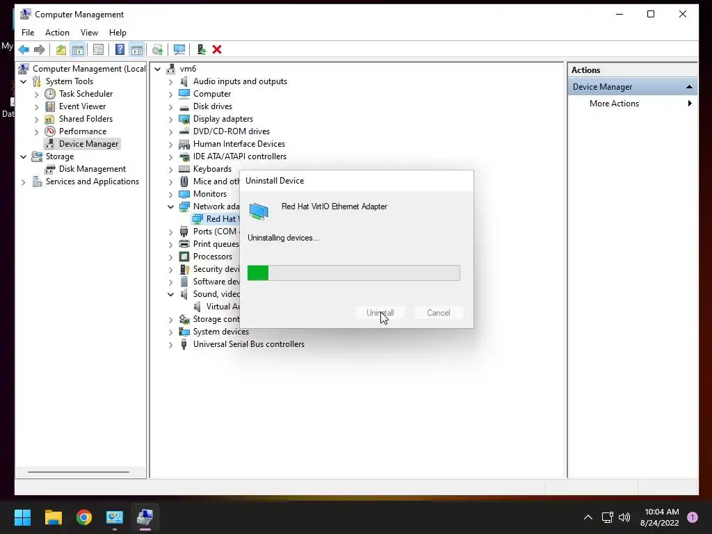Click the volume speaker tray icon
Screen dimensions: 712x534
625,517
